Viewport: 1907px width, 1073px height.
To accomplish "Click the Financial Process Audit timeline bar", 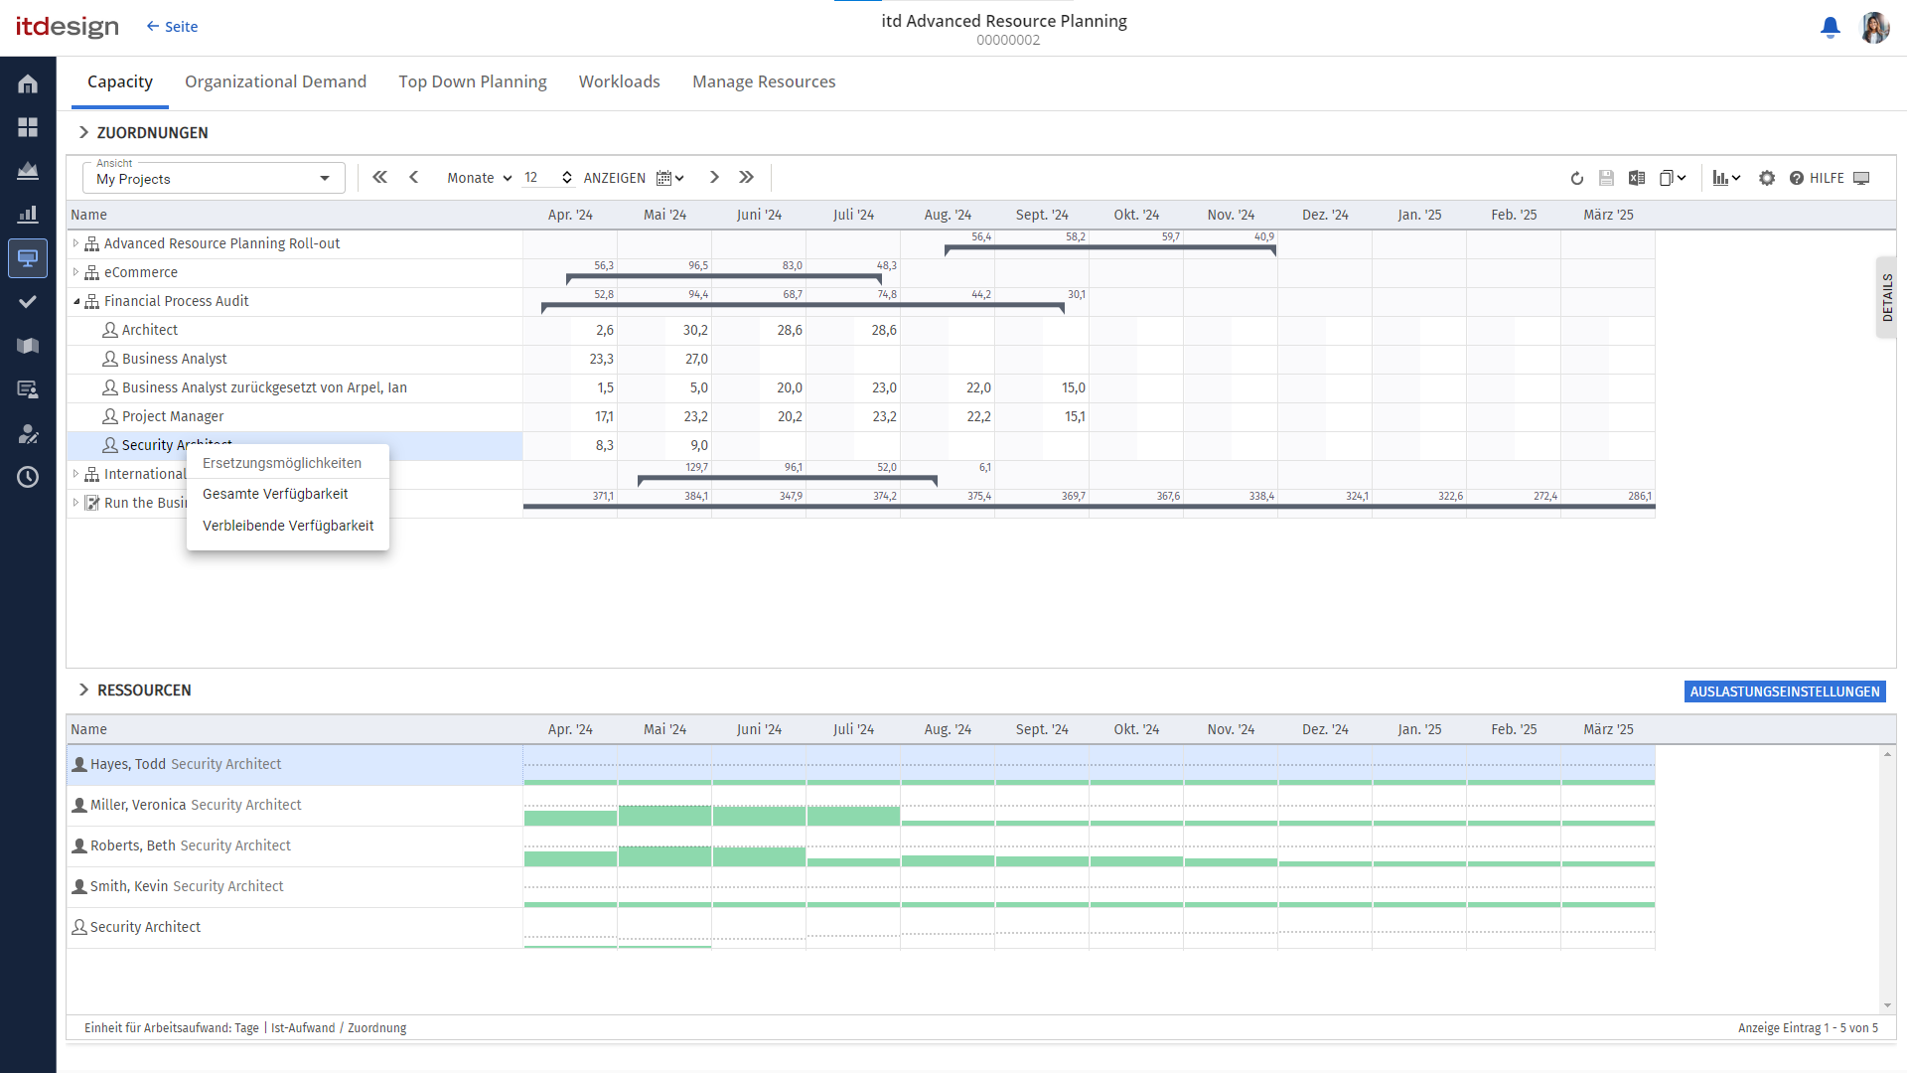I will click(x=803, y=306).
